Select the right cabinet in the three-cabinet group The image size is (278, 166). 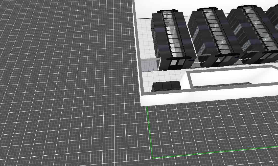click(176, 85)
